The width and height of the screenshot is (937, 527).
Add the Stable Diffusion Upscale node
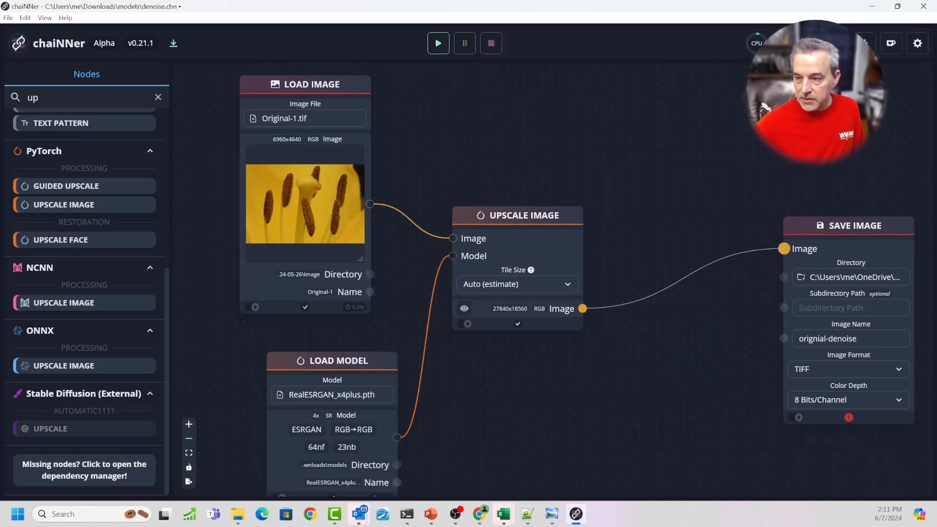point(84,428)
